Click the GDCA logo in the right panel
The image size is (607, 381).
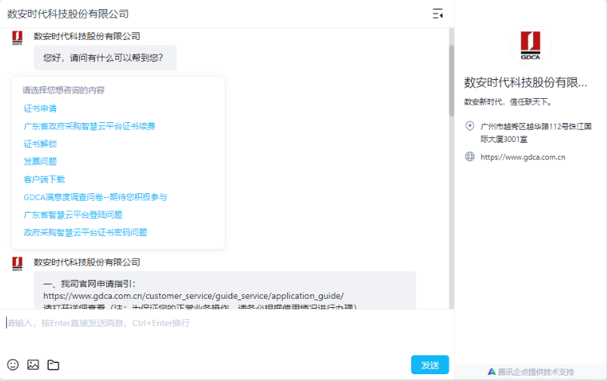point(530,46)
